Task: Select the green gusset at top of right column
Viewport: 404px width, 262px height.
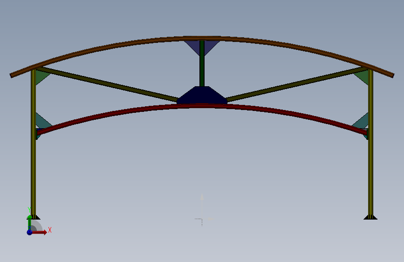Action: point(363,77)
